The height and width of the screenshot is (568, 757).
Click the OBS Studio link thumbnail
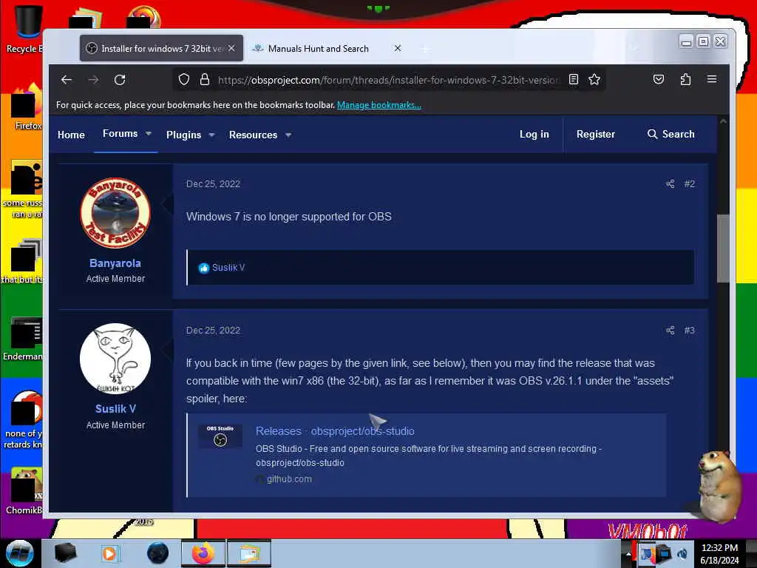click(220, 436)
